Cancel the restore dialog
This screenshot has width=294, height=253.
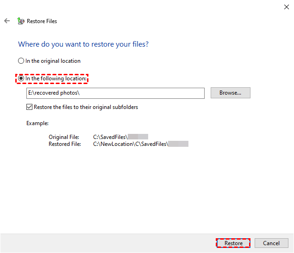271,243
